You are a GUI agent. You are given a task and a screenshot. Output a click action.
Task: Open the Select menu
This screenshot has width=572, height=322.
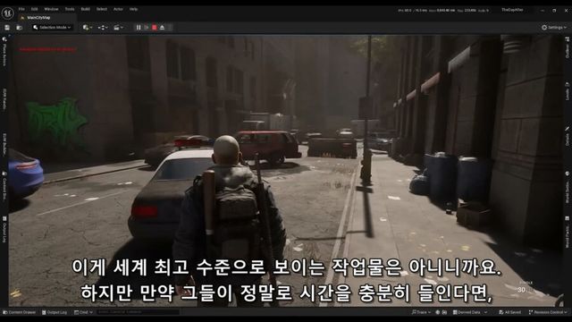[x=102, y=9]
